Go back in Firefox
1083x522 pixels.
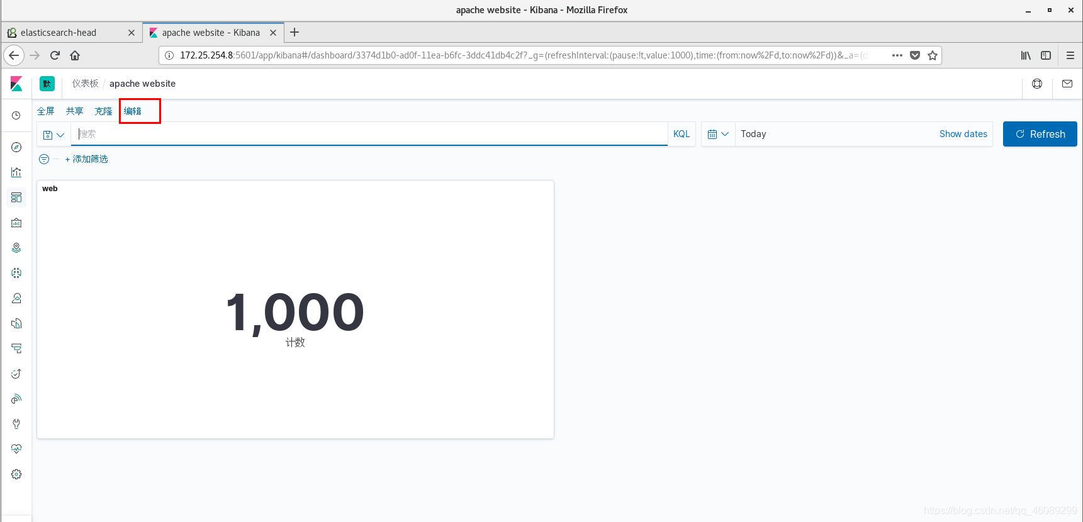click(x=14, y=55)
